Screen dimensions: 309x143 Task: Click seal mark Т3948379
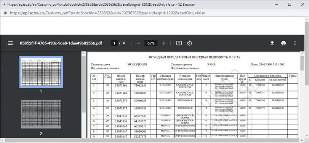click(260, 108)
